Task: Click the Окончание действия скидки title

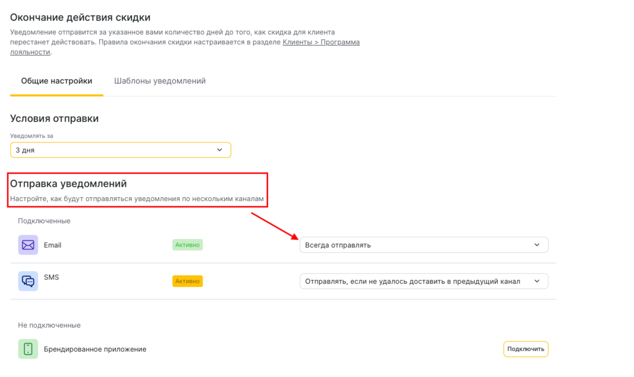Action: 80,17
